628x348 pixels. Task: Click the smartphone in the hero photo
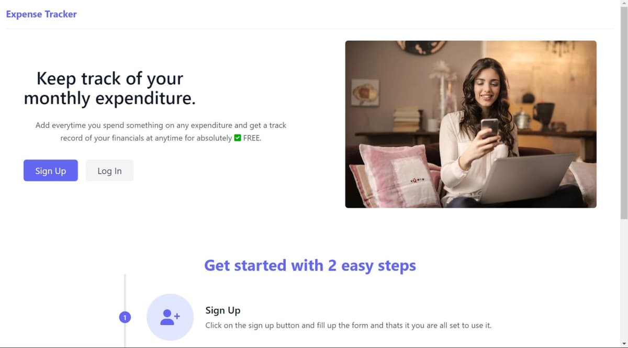490,128
